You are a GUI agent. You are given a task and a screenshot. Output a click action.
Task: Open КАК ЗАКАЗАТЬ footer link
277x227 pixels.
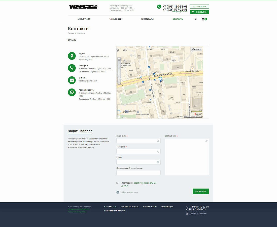[110, 207]
